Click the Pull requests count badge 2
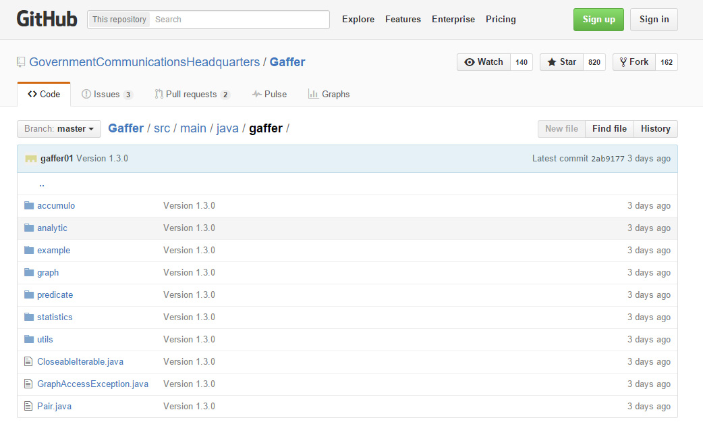The height and width of the screenshot is (437, 703). [x=225, y=95]
